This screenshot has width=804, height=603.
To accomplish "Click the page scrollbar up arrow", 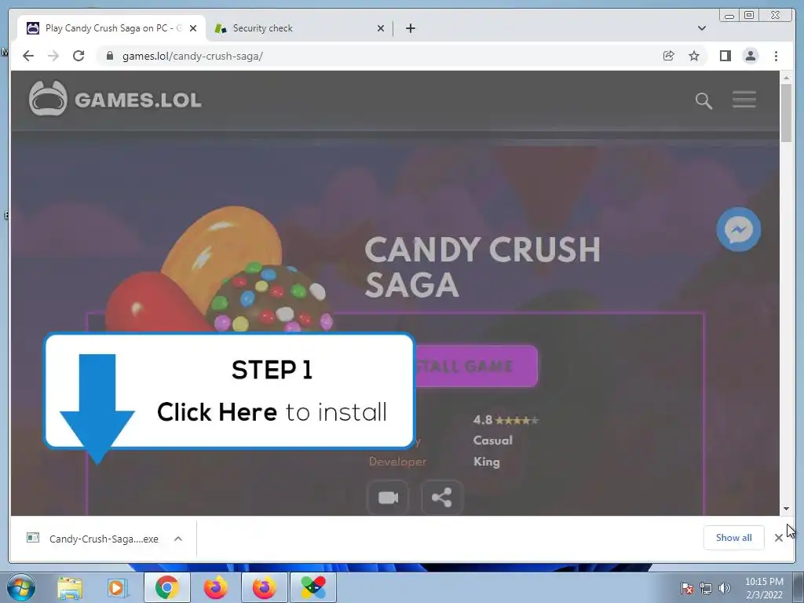I will [x=786, y=78].
